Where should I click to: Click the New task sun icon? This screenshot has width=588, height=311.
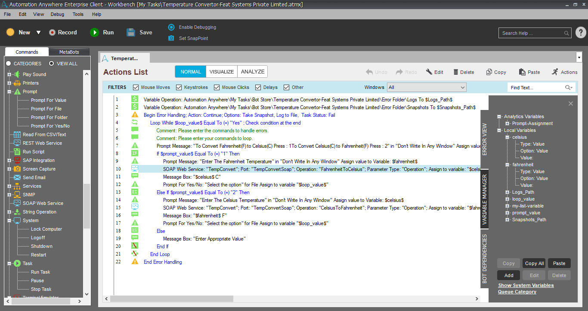pos(11,32)
